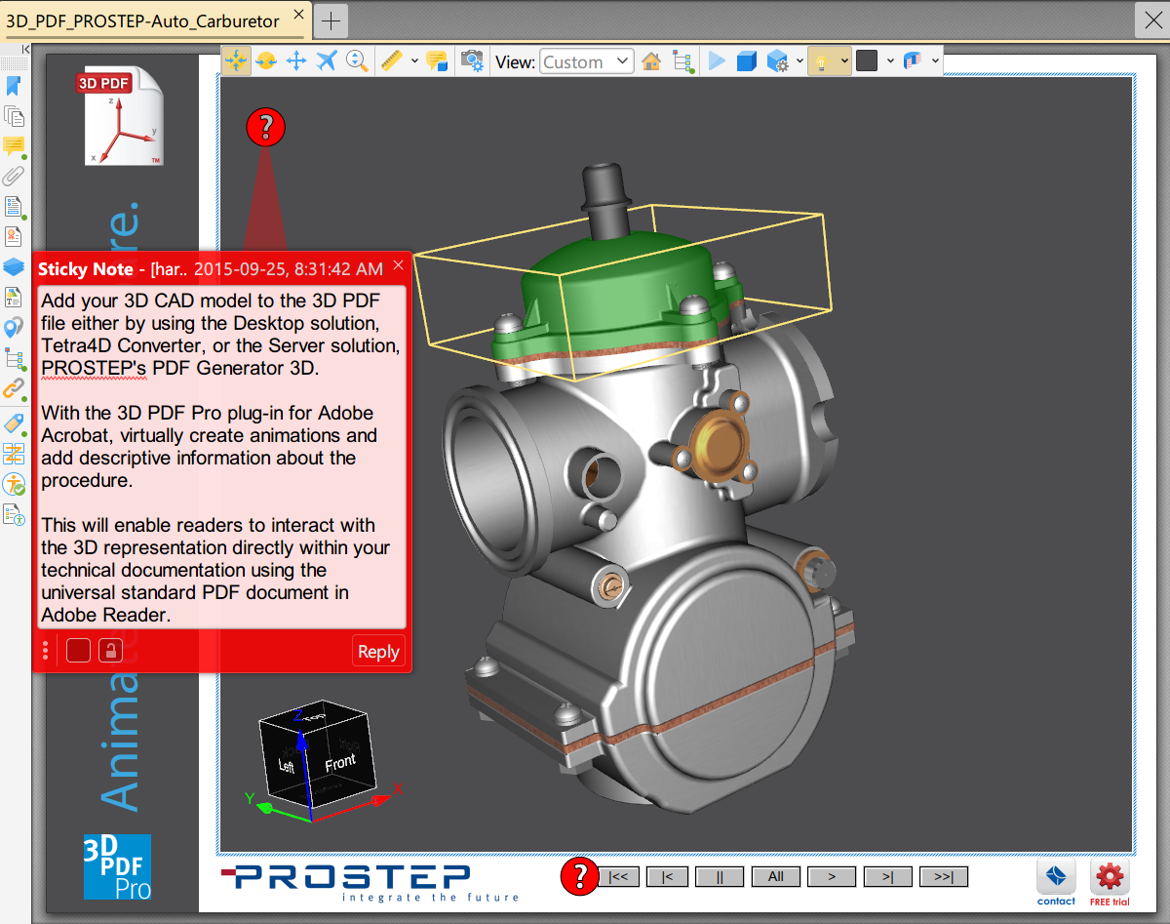This screenshot has height=924, width=1170.
Task: Click the Add 3D Comment icon
Action: 437,61
